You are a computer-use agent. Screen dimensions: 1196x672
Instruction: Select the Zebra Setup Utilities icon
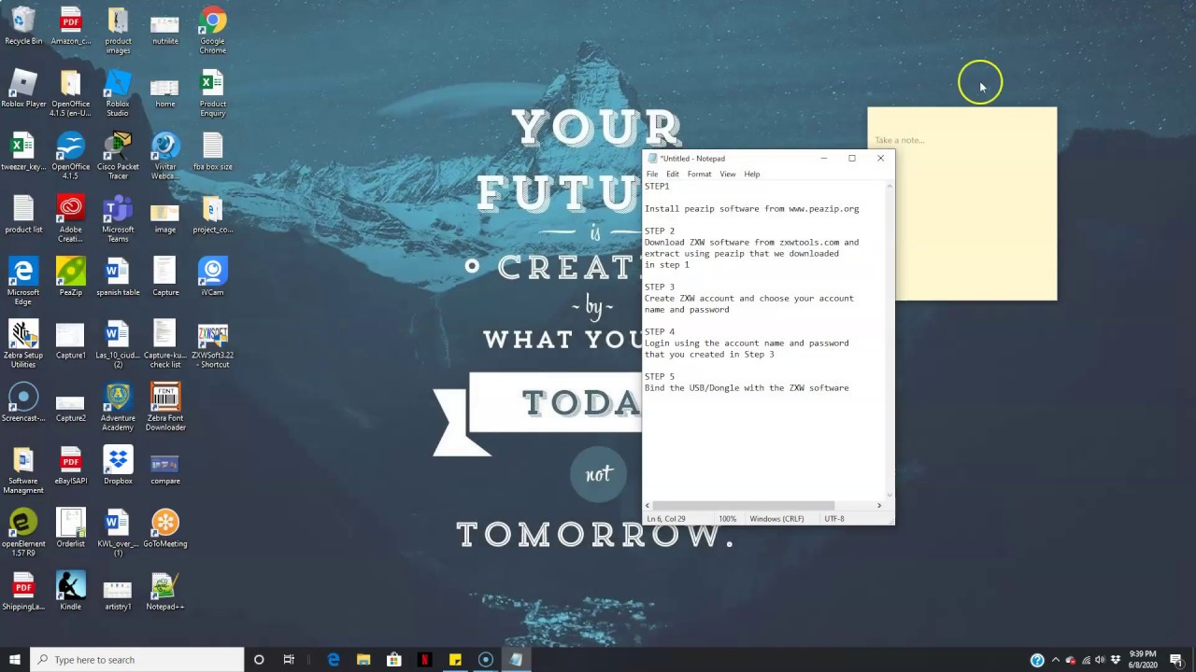pyautogui.click(x=23, y=343)
